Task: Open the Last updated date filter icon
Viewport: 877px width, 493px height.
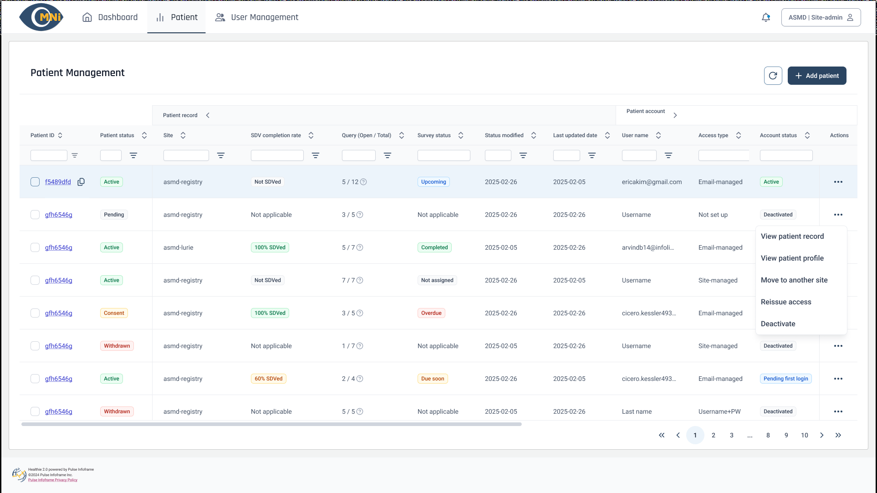Action: (592, 155)
